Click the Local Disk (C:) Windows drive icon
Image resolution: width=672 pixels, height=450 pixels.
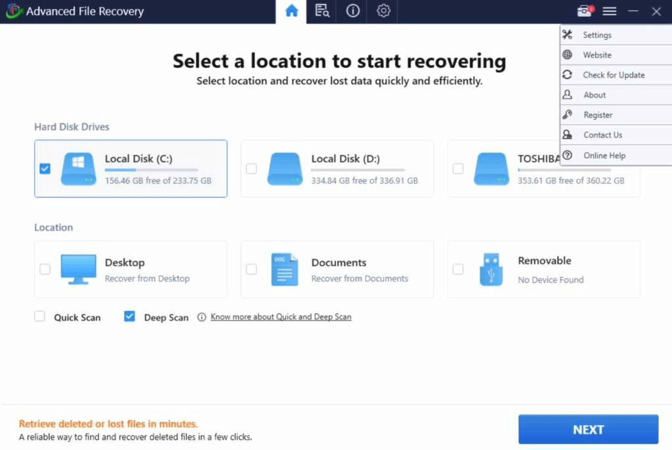[79, 169]
